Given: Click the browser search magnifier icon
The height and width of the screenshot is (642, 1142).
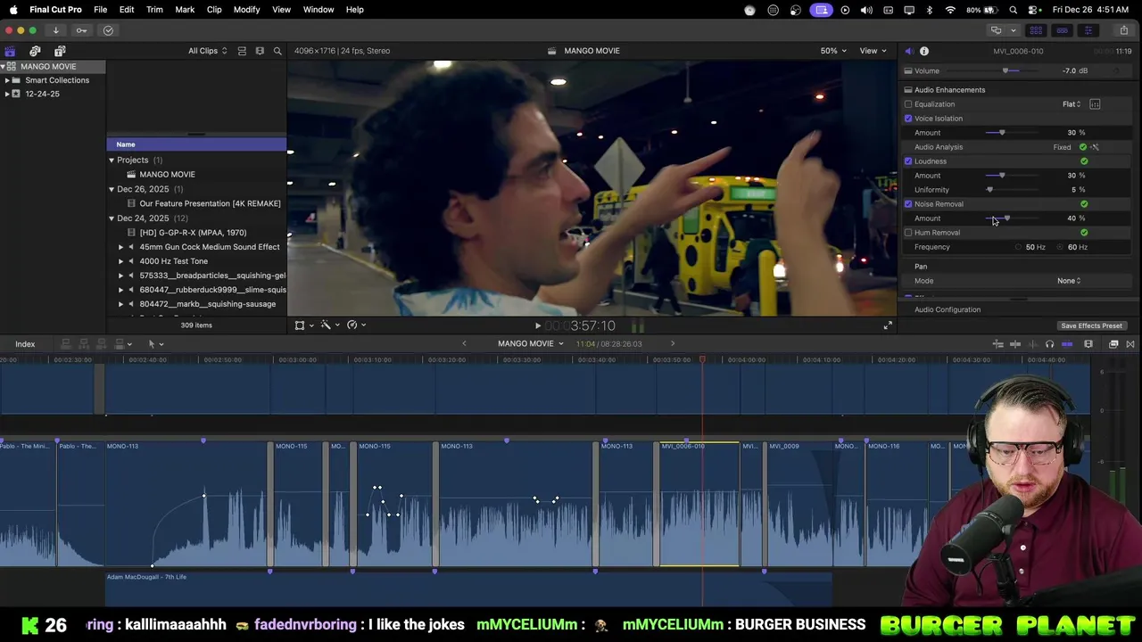Looking at the screenshot, I should (277, 51).
